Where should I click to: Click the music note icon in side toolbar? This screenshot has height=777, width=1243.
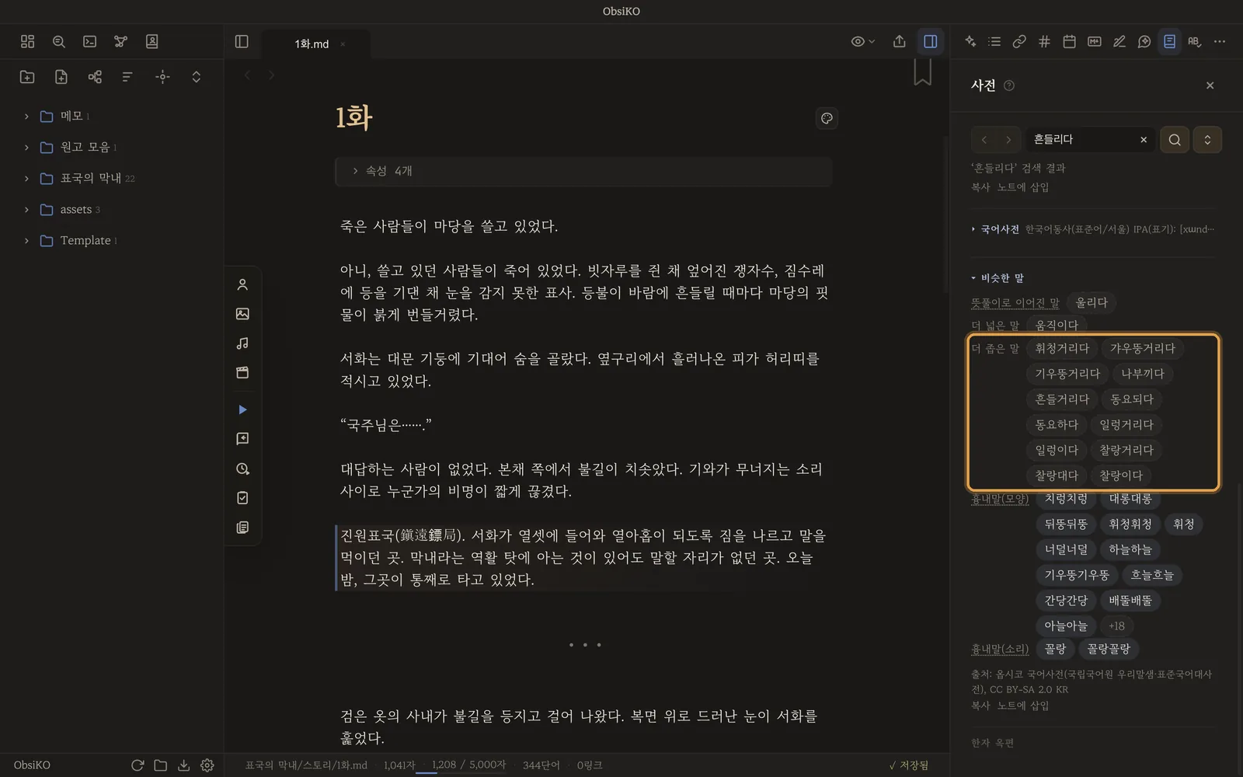click(242, 343)
